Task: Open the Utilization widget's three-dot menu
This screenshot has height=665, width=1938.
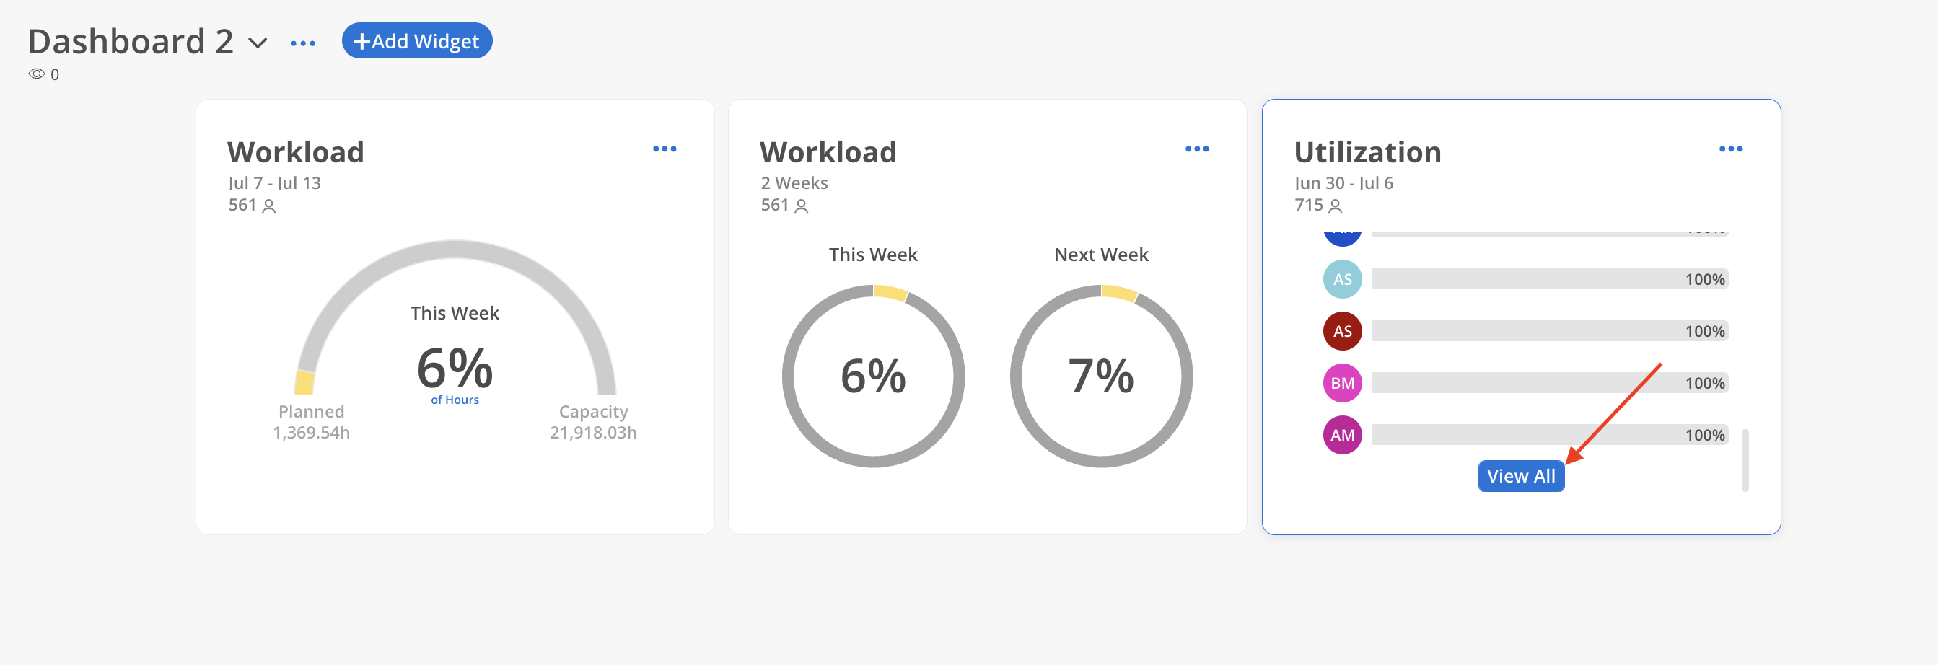Action: [x=1730, y=149]
